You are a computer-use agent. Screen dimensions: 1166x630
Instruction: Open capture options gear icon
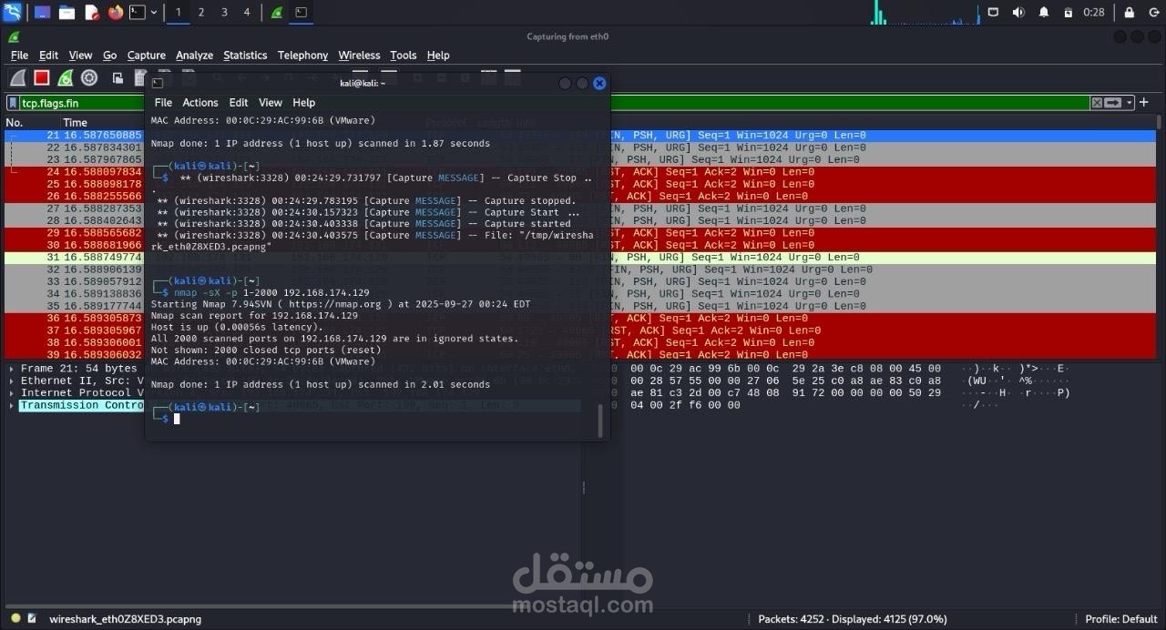click(x=89, y=77)
